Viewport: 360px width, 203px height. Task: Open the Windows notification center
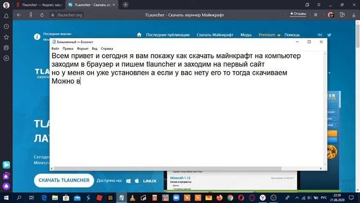351,198
